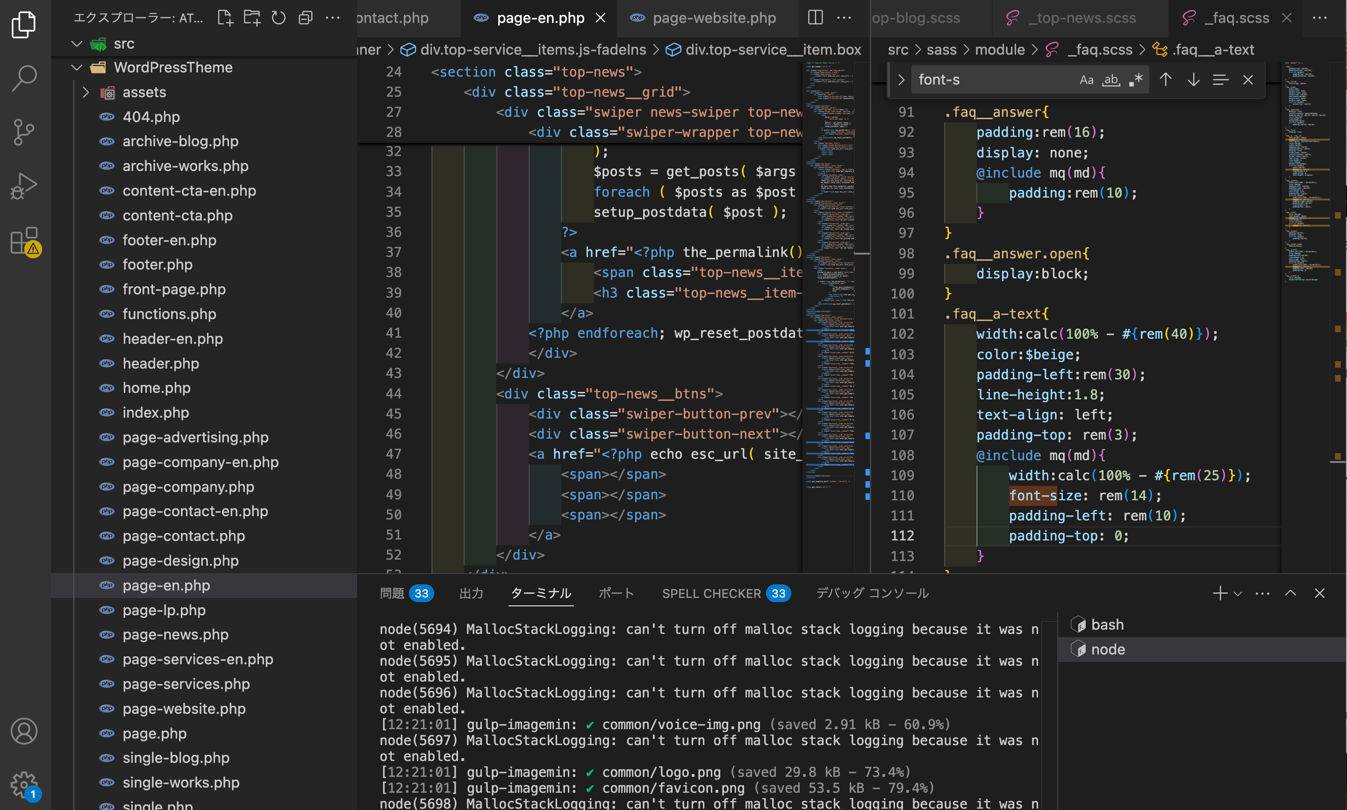Close the find widget

click(1248, 80)
